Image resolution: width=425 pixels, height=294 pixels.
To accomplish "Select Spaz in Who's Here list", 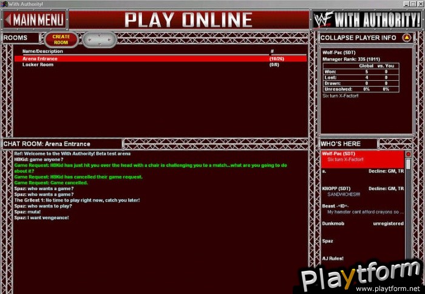I will [328, 241].
